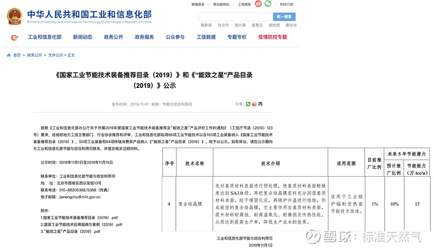The height and width of the screenshot is (250, 434).
Task: Open the WeChat icon in top bar
Action: pos(268,4)
